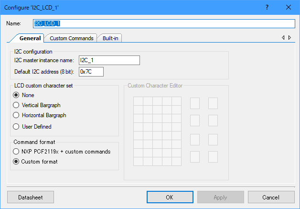Choose Horizontal Bargraph character set
Screen dimensions: 300x209
pos(17,115)
